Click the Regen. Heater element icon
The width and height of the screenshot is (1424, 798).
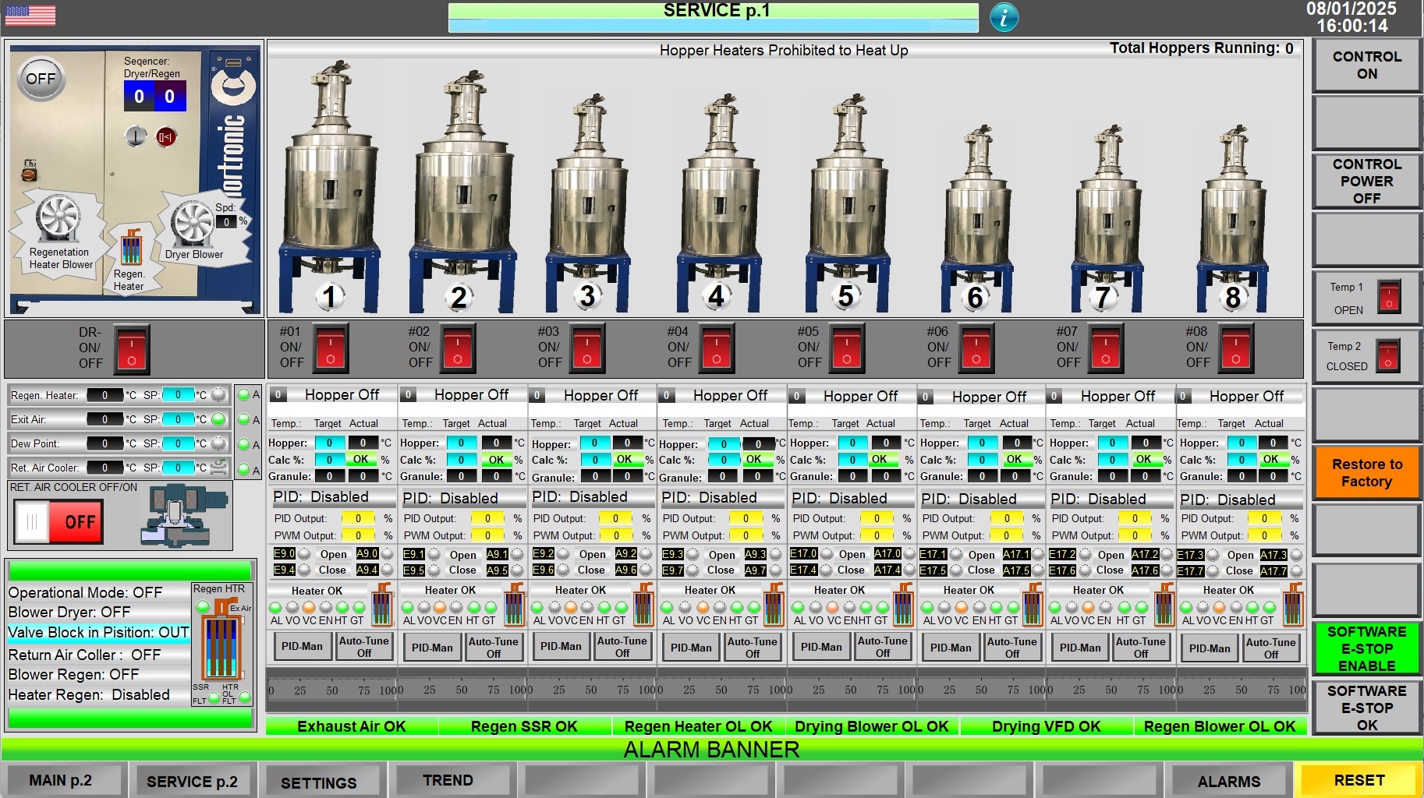(131, 248)
